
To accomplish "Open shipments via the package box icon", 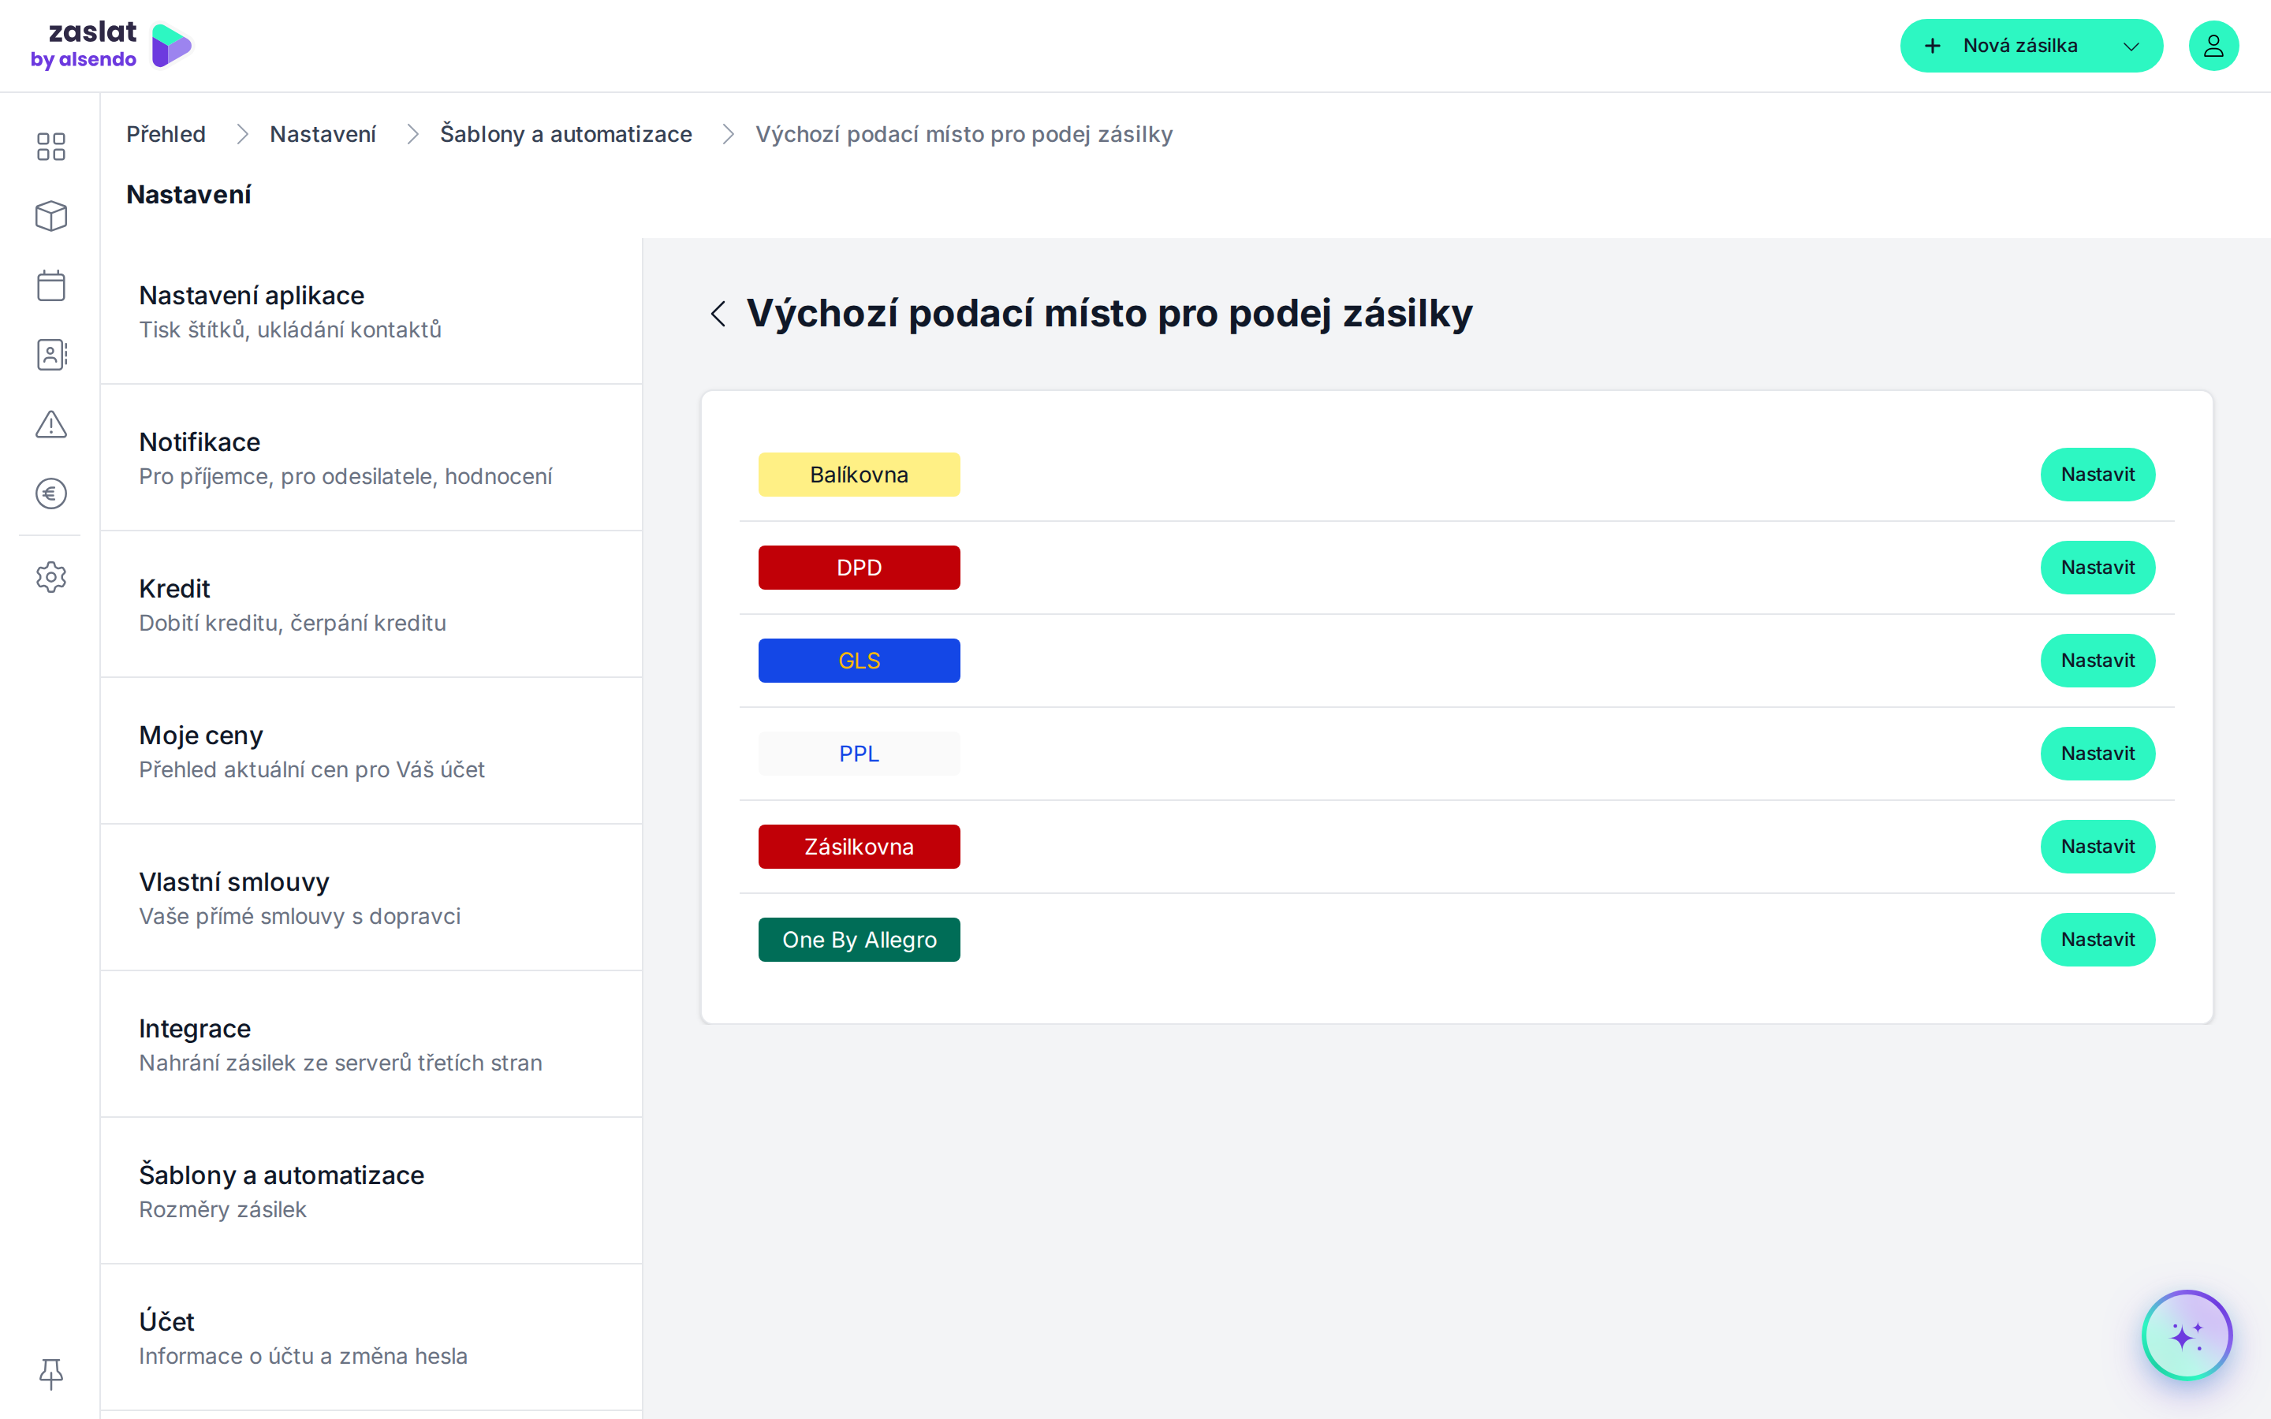I will (x=50, y=216).
